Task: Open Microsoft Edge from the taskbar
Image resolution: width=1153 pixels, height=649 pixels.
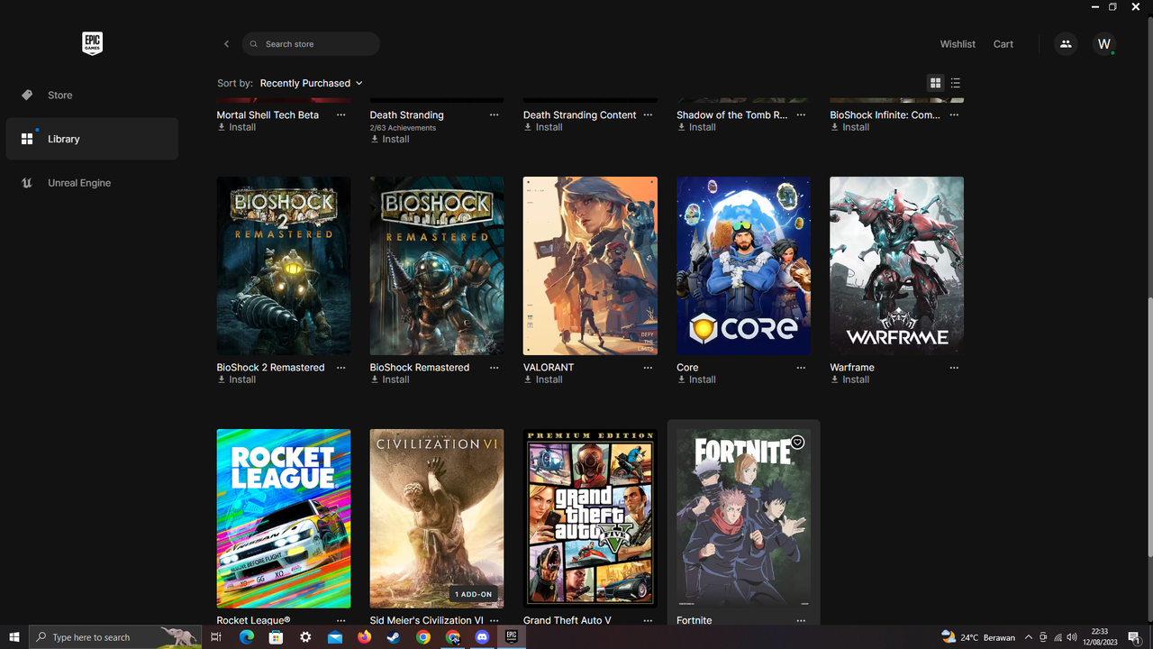Action: [x=246, y=637]
